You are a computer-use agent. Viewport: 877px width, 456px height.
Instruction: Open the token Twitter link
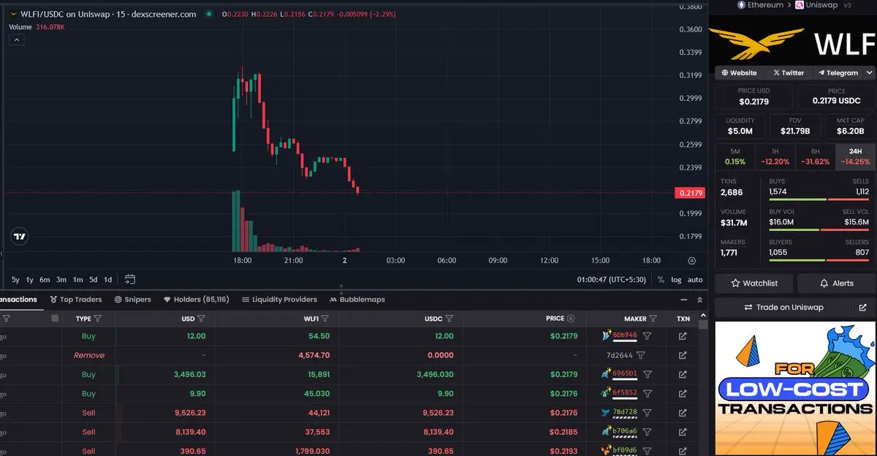[x=789, y=73]
